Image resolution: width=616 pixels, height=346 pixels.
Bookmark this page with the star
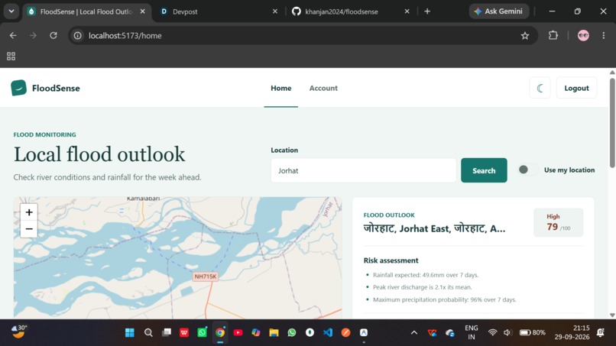pos(525,36)
